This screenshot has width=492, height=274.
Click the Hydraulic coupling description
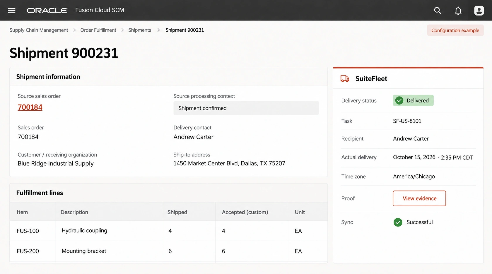point(84,231)
